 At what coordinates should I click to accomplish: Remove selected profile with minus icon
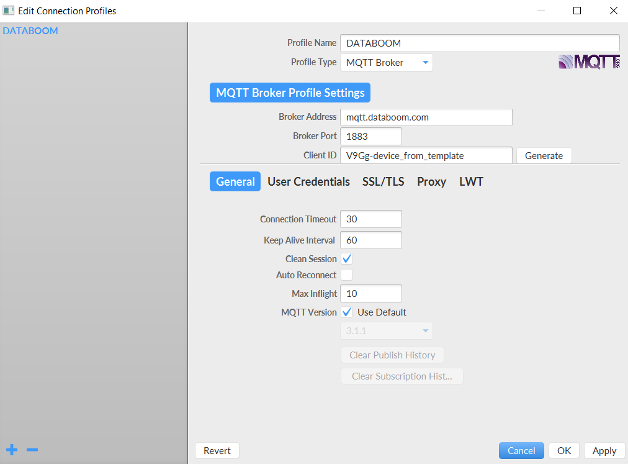[32, 450]
